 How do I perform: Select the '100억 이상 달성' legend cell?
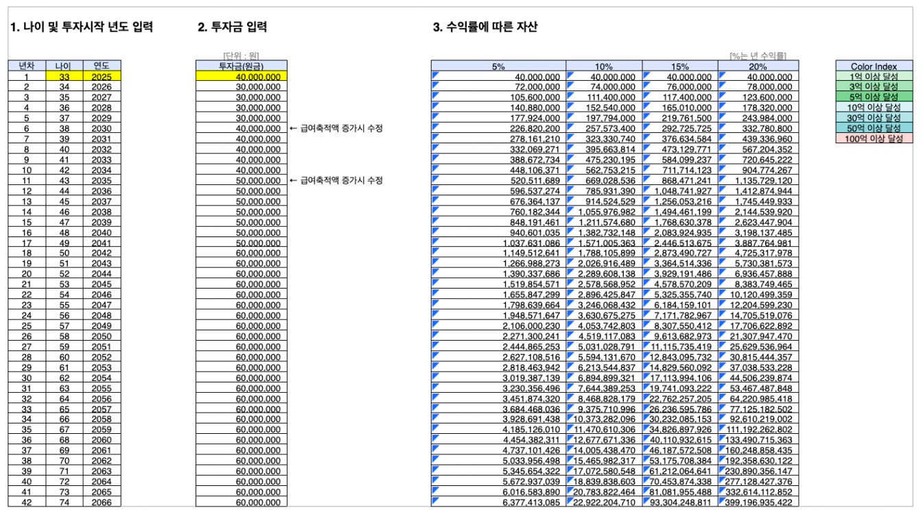(874, 138)
